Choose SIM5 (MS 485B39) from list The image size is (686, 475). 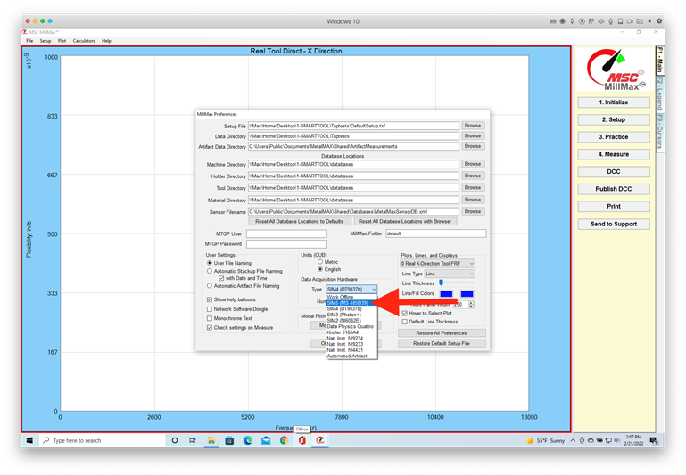[x=351, y=303]
